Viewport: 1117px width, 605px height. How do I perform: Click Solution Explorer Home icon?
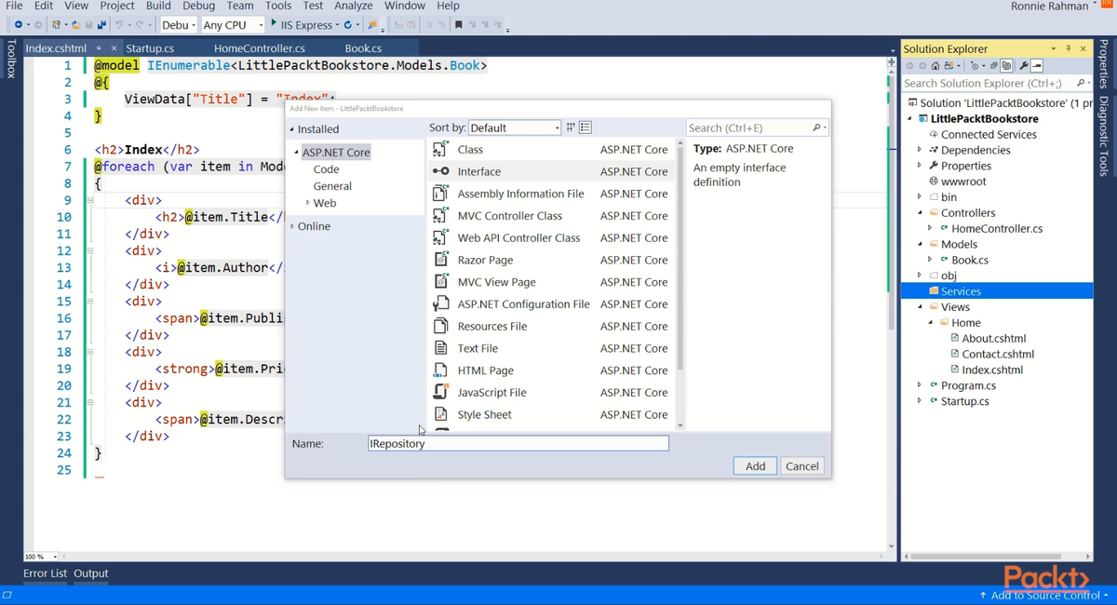pyautogui.click(x=935, y=66)
